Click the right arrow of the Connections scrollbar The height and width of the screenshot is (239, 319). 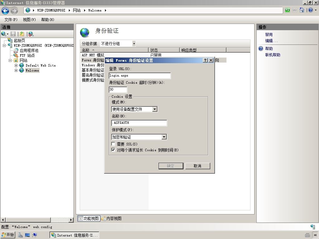pyautogui.click(x=71, y=220)
